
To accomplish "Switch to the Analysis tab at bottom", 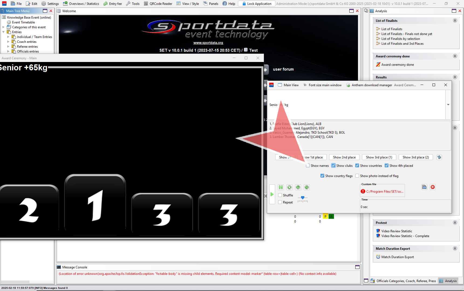I will point(448,281).
